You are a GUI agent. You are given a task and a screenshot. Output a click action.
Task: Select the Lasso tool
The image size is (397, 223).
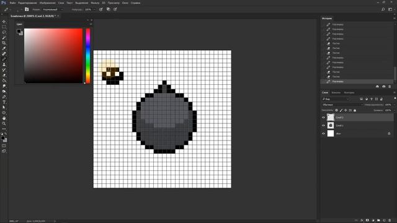click(4, 32)
